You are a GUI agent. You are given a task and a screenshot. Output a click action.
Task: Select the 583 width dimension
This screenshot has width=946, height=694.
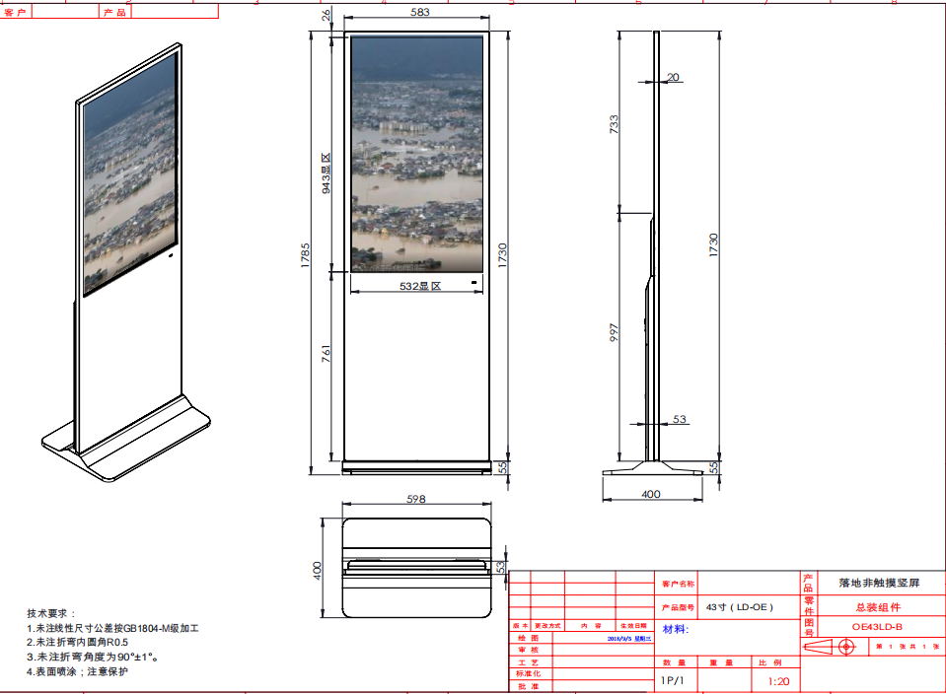pos(416,13)
